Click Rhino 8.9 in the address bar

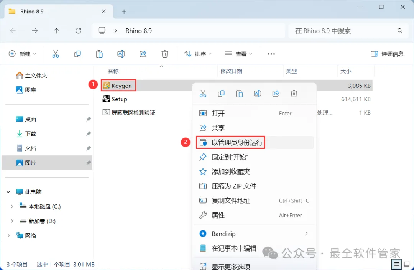[x=139, y=31]
